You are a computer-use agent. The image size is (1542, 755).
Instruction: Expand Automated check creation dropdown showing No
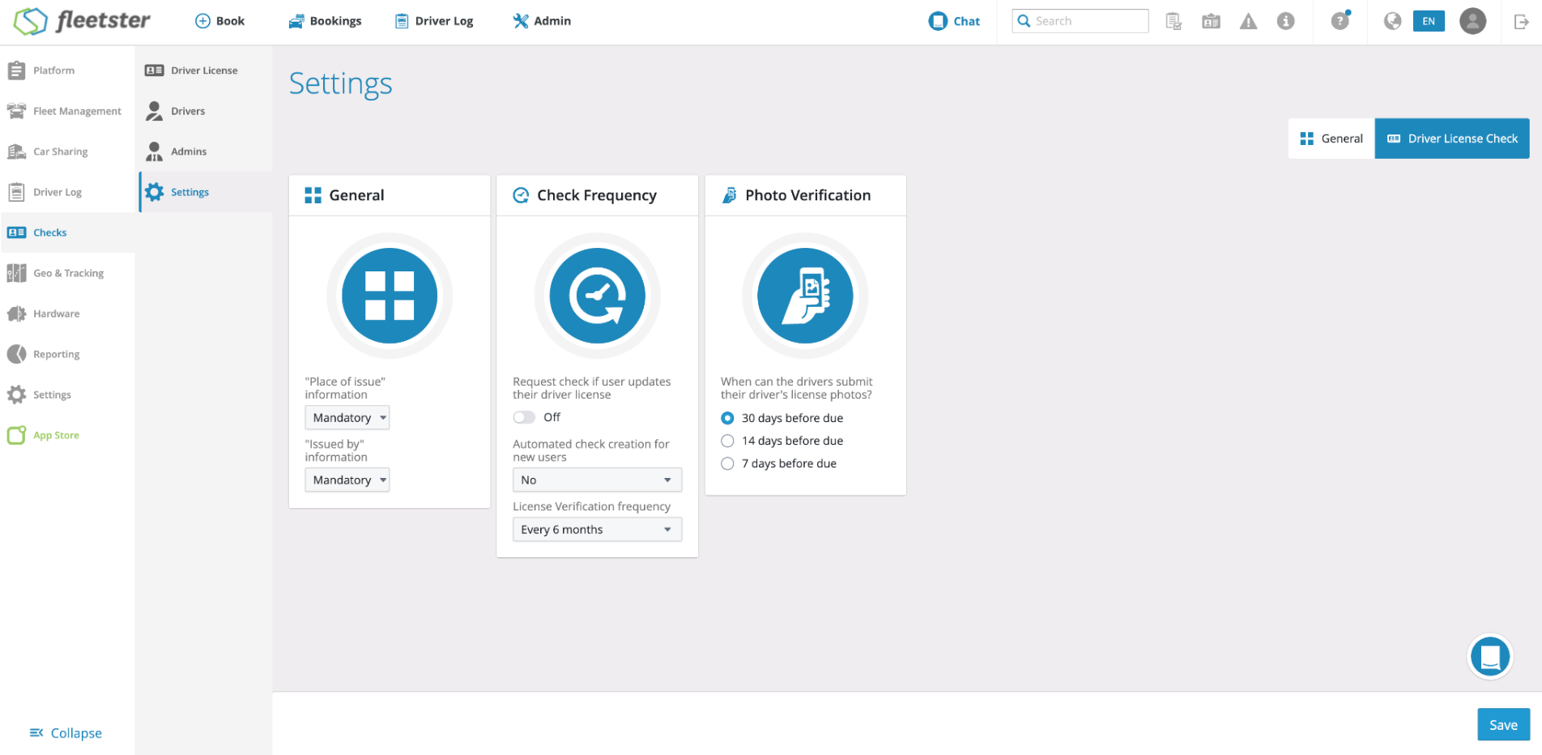(597, 480)
